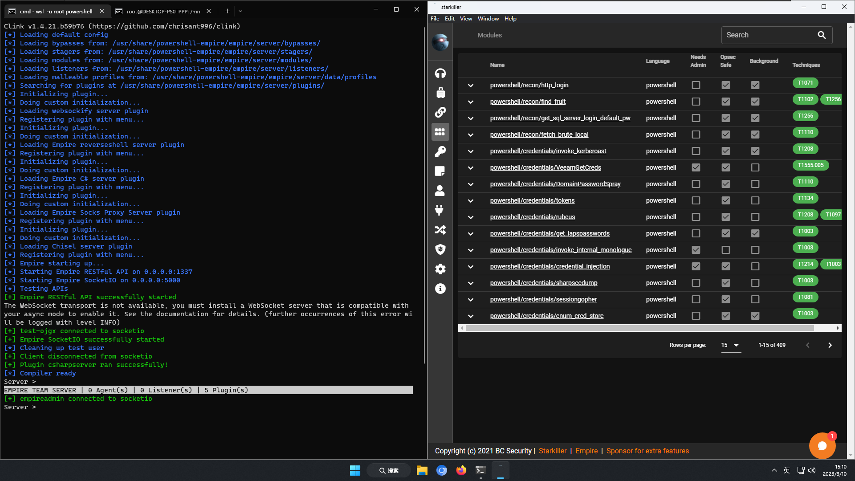This screenshot has width=855, height=481.
Task: Toggle Needs Admin for VeeamGetCreds module
Action: click(x=696, y=167)
